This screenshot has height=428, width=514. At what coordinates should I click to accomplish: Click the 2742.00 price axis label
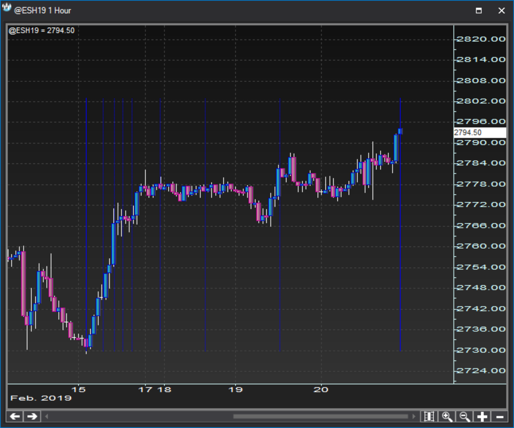[481, 309]
